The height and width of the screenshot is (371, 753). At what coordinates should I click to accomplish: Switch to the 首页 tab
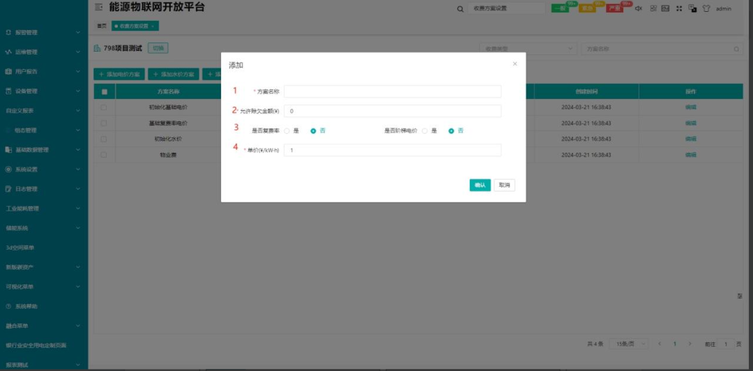(x=102, y=26)
